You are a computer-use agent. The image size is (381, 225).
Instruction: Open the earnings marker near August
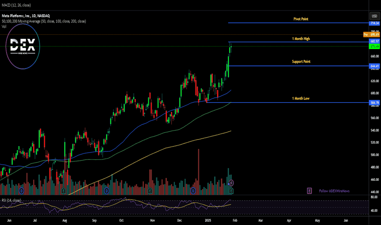pyautogui.click(x=63, y=191)
